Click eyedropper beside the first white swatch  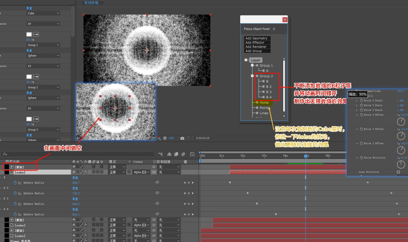[36, 34]
